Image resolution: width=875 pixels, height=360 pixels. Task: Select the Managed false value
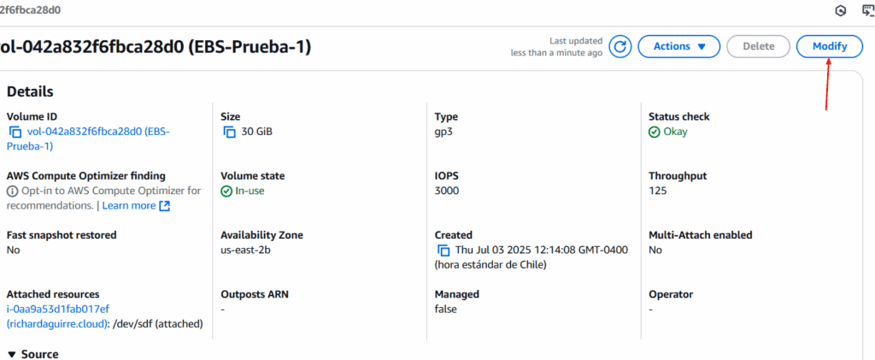pos(446,309)
